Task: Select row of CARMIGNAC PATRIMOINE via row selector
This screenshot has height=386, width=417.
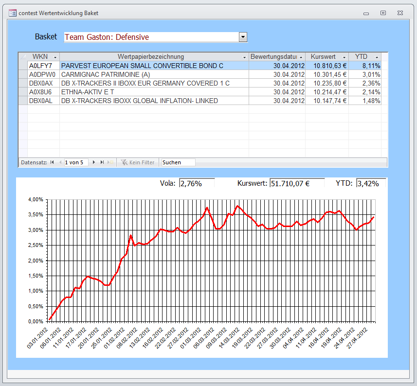Action: (22, 74)
